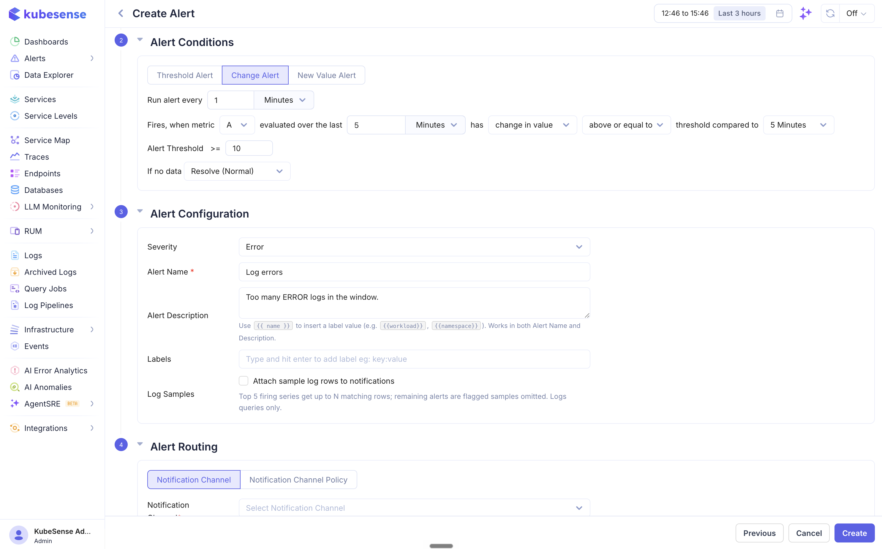The width and height of the screenshot is (882, 549).
Task: Open the AI assistant sparkle icon in header
Action: [x=805, y=13]
